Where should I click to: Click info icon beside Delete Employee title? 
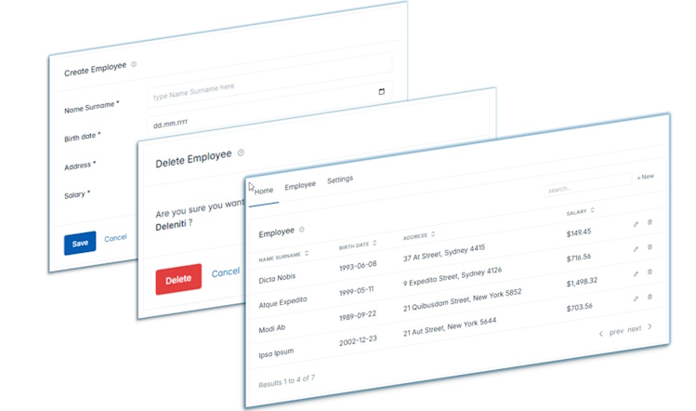[241, 153]
